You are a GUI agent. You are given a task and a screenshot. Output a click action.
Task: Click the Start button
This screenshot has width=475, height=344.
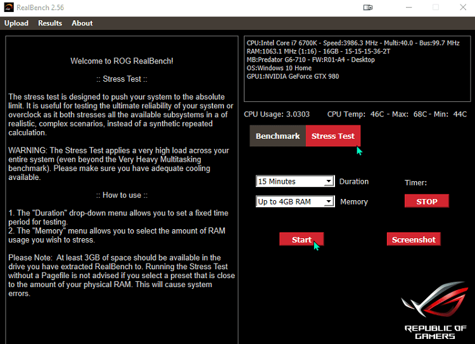301,239
